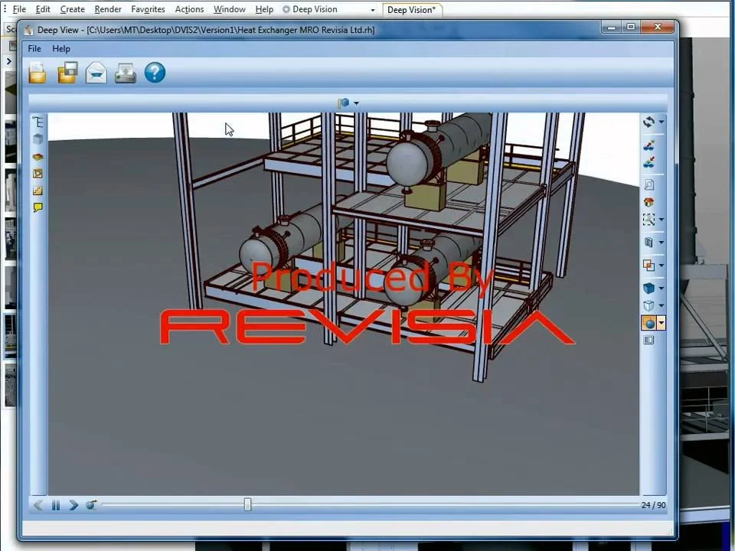
Task: Expand dropdown beside section door icon
Action: [661, 243]
